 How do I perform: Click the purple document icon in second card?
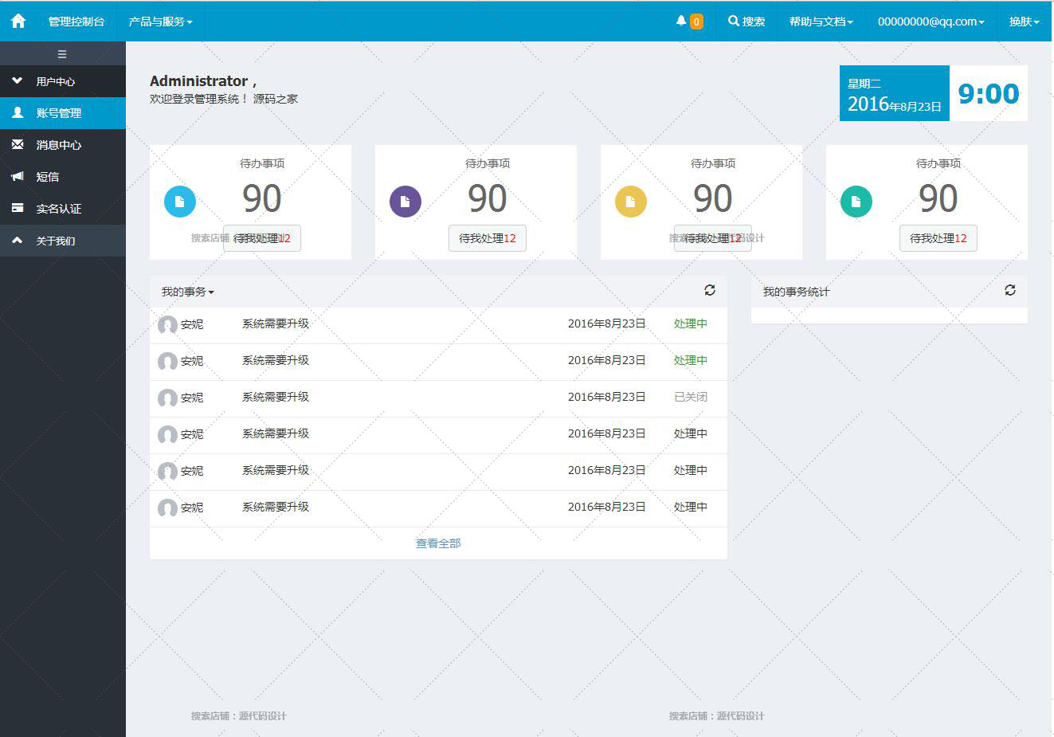pyautogui.click(x=406, y=202)
